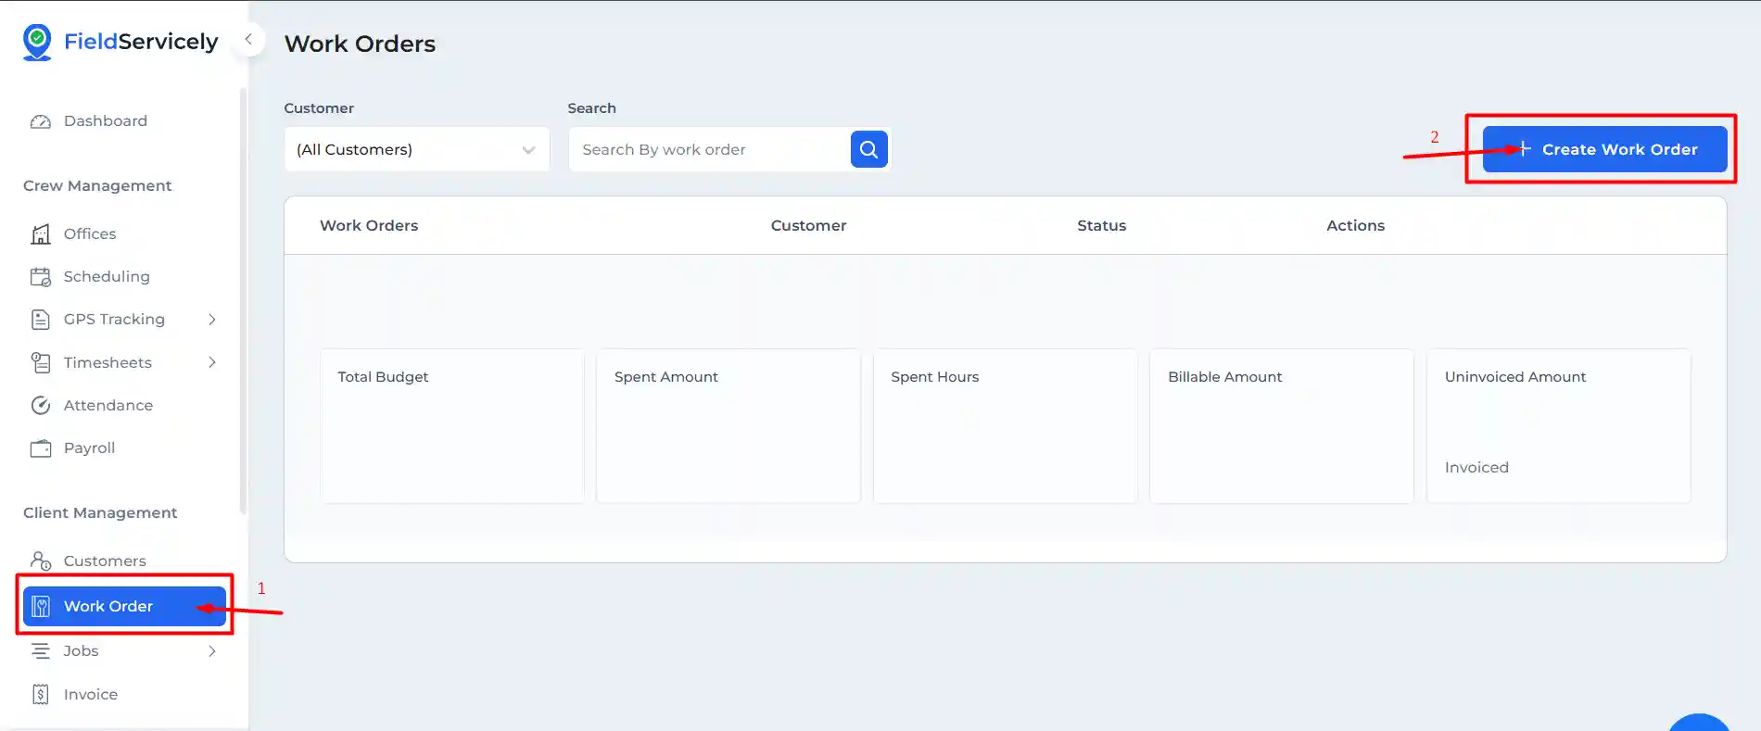Click the Spent Hours card
Screen dimensions: 1761x731
point(1006,426)
